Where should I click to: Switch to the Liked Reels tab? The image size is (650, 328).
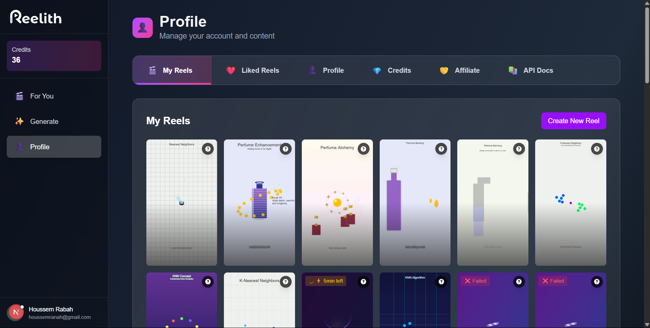(253, 70)
